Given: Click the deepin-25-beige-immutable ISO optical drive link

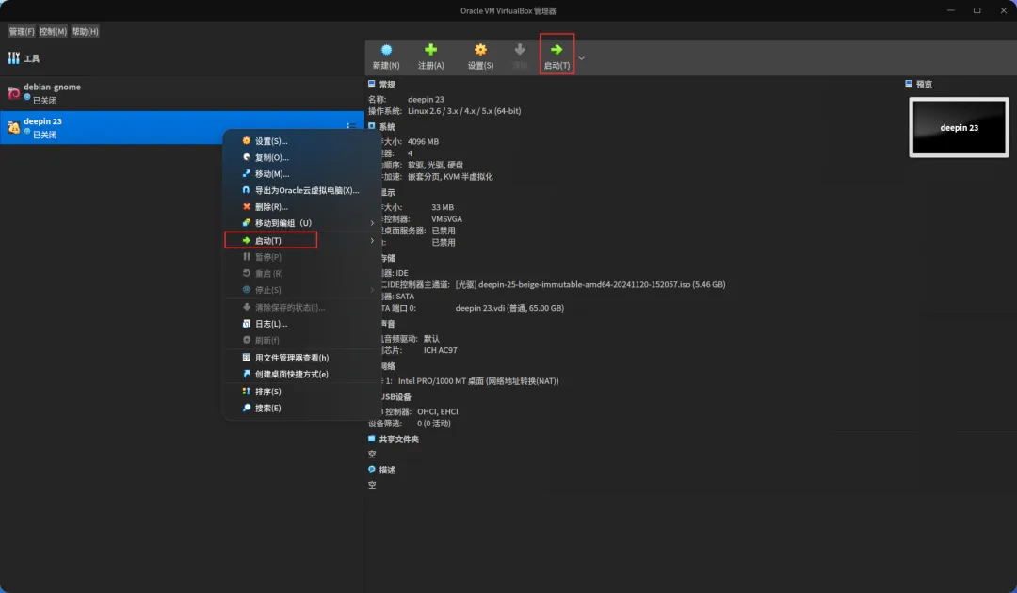Looking at the screenshot, I should point(590,284).
